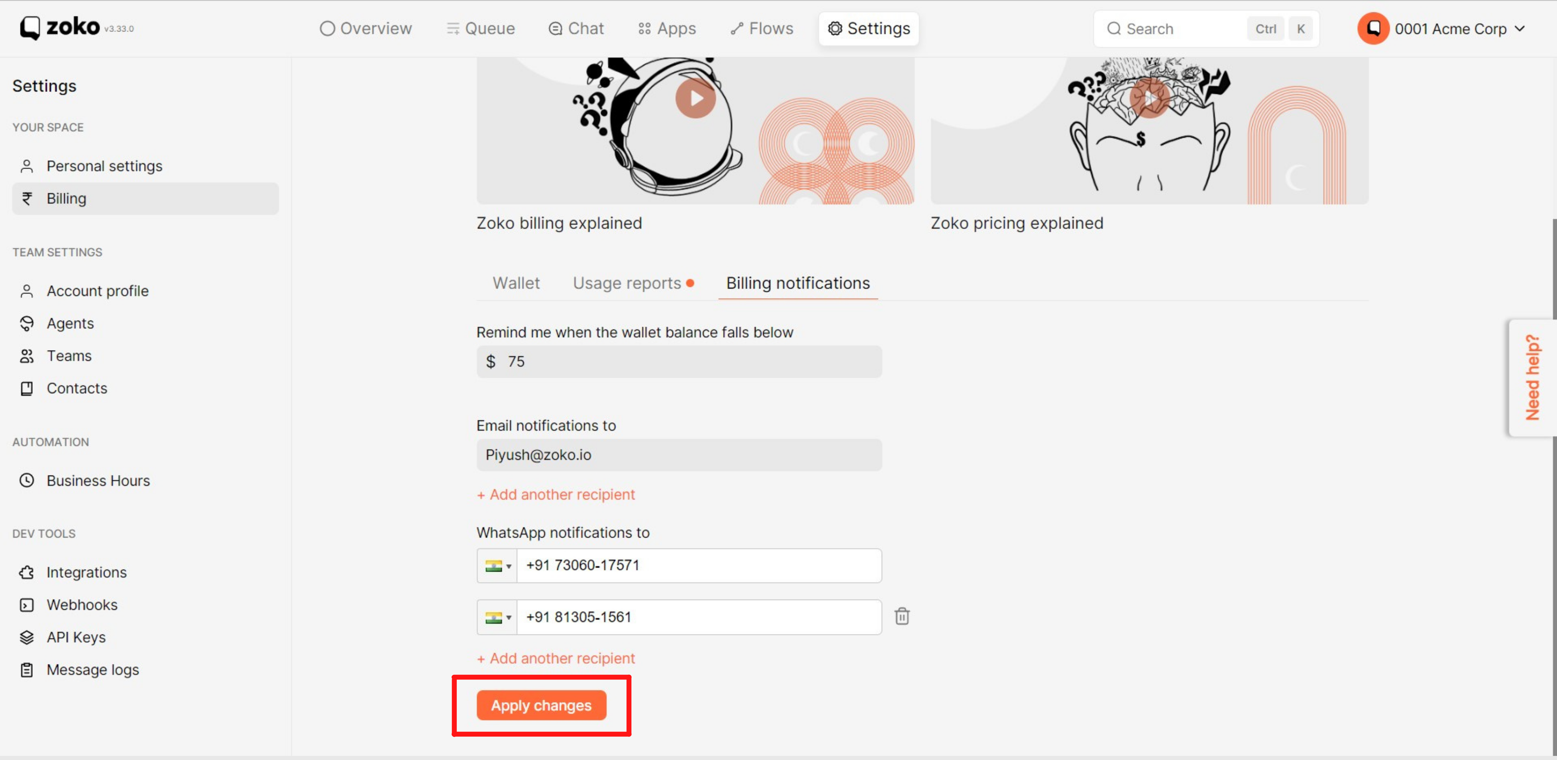Click the API Keys layers icon
Image resolution: width=1557 pixels, height=760 pixels.
[27, 637]
